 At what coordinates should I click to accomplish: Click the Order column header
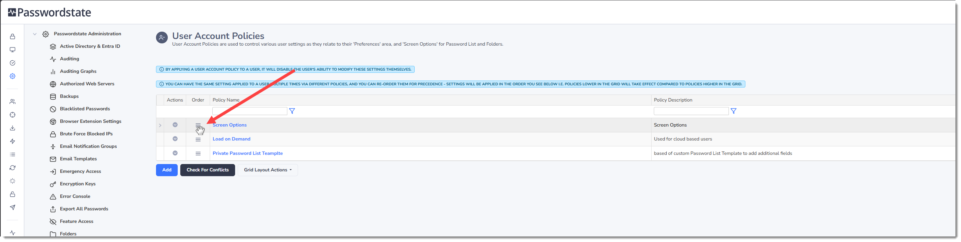pyautogui.click(x=198, y=100)
